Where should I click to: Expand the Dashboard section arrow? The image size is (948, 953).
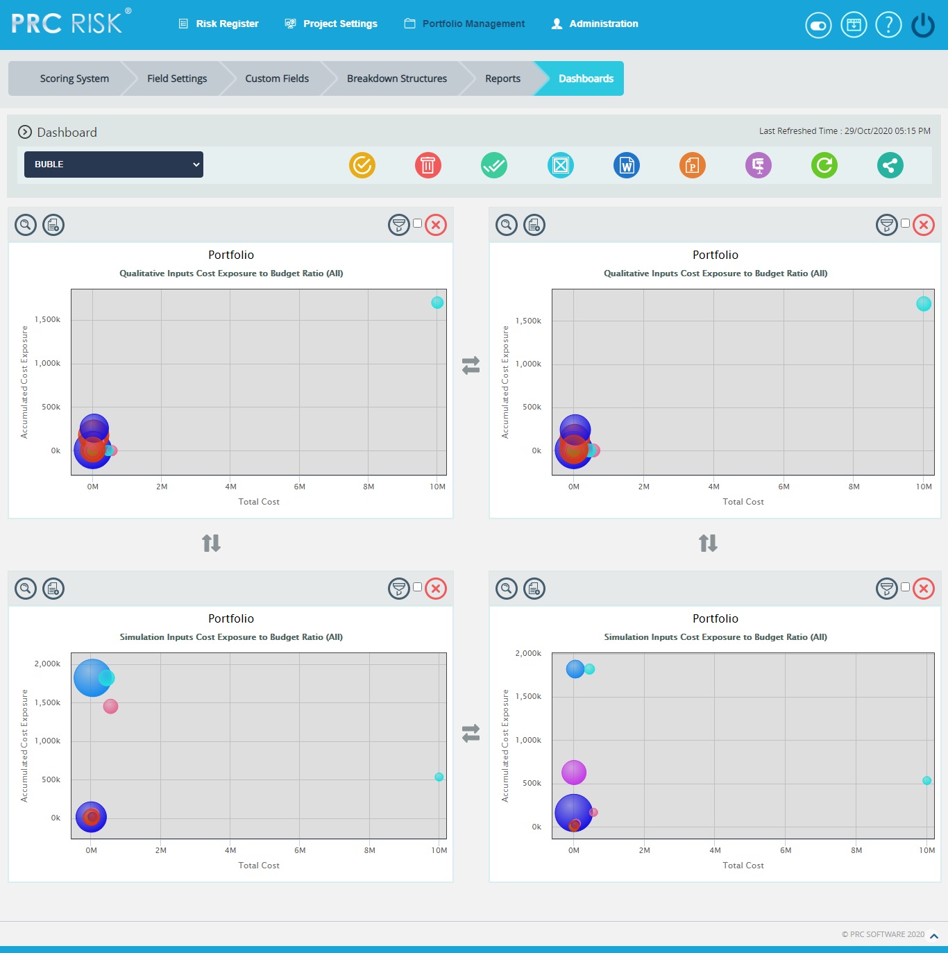coord(25,132)
